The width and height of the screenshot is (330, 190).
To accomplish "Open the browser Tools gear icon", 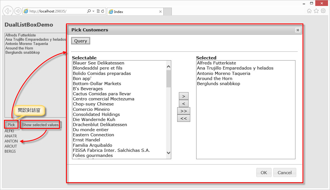I will [323, 11].
